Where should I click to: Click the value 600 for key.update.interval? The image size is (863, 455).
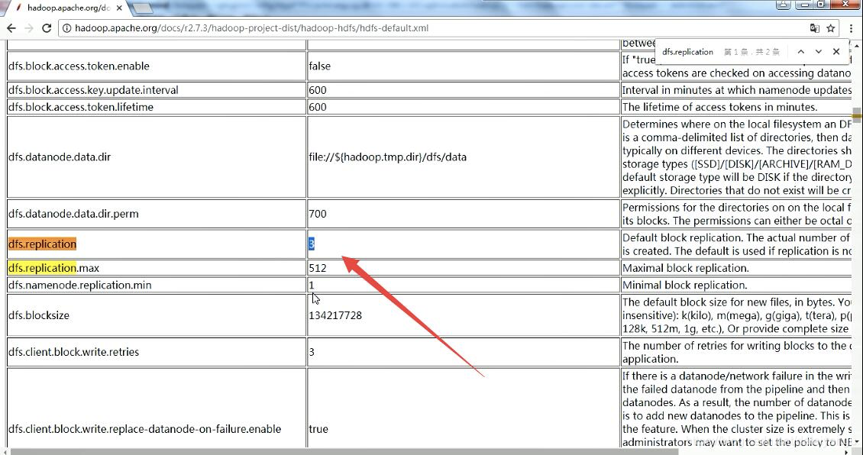click(x=318, y=89)
